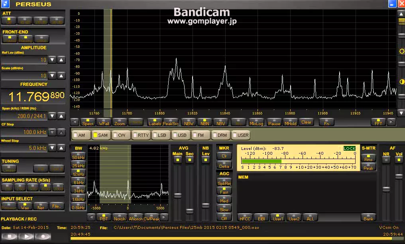
Task: Select FM demodulation mode
Action: pyautogui.click(x=201, y=135)
